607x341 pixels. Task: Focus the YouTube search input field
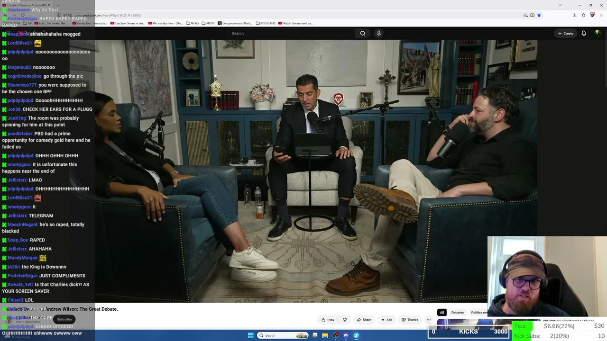292,33
